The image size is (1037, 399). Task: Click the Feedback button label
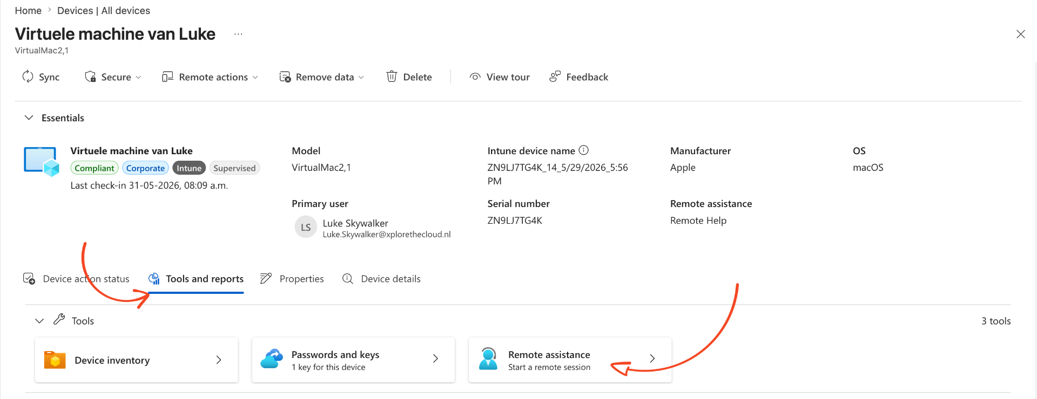tap(587, 77)
